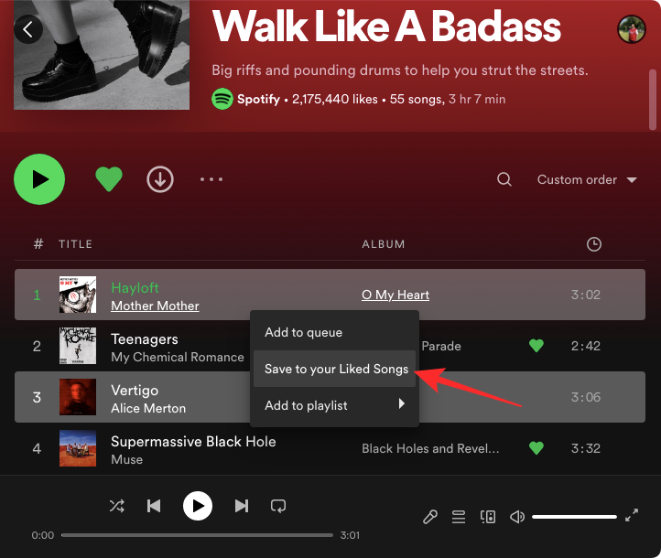
Task: Open the three-dot more options menu
Action: pyautogui.click(x=211, y=179)
